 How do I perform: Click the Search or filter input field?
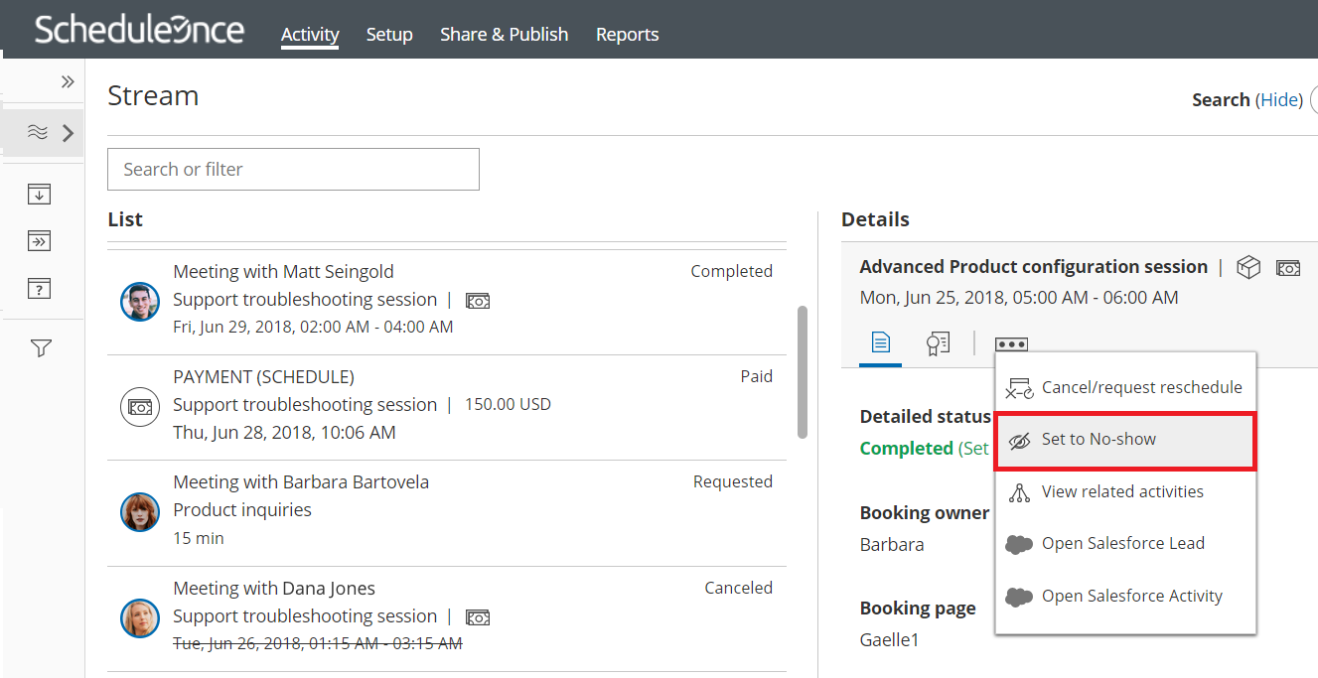click(x=293, y=170)
